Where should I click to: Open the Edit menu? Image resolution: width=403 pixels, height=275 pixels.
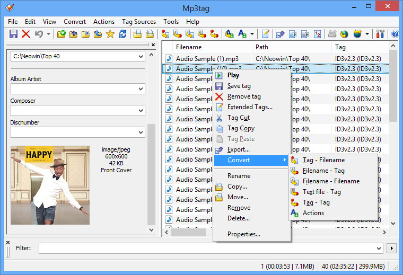tap(30, 22)
